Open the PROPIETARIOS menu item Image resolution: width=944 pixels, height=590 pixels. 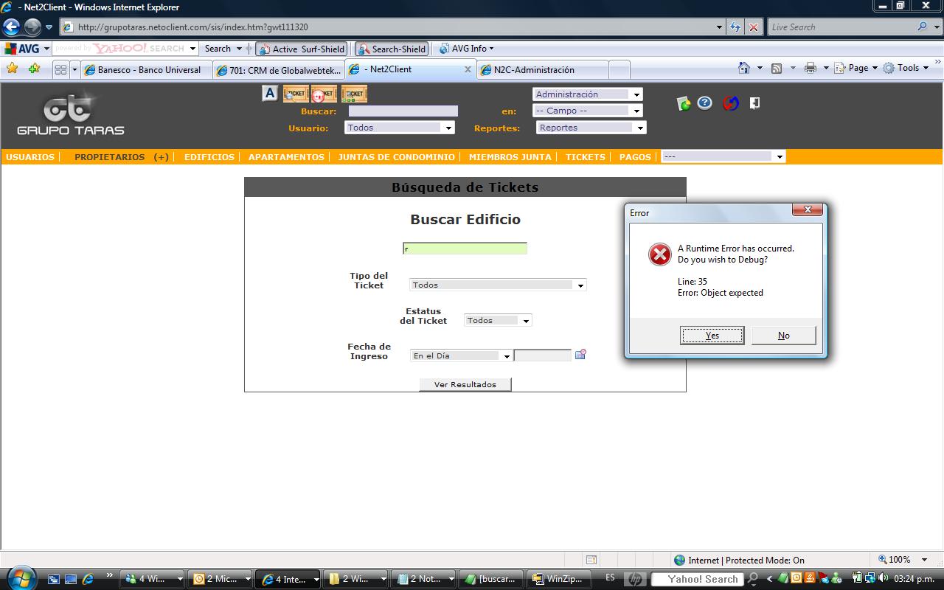tap(110, 157)
